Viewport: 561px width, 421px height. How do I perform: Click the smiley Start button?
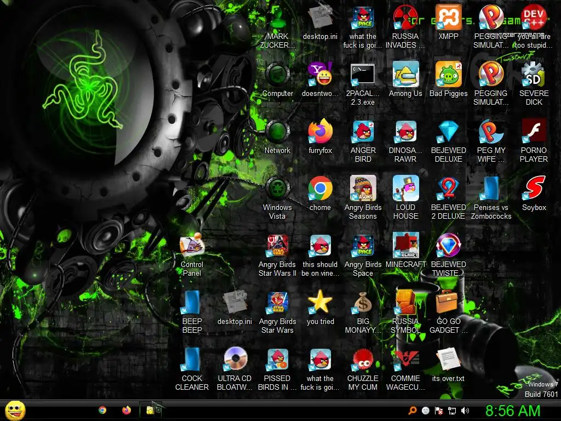pyautogui.click(x=15, y=410)
